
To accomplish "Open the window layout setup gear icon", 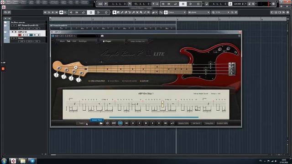I will [288, 12].
